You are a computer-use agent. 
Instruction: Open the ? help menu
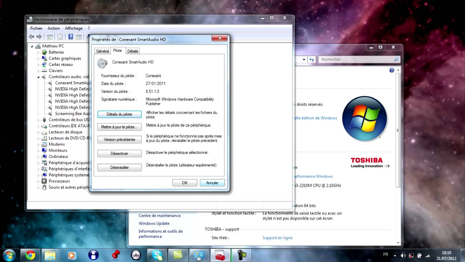(x=89, y=28)
